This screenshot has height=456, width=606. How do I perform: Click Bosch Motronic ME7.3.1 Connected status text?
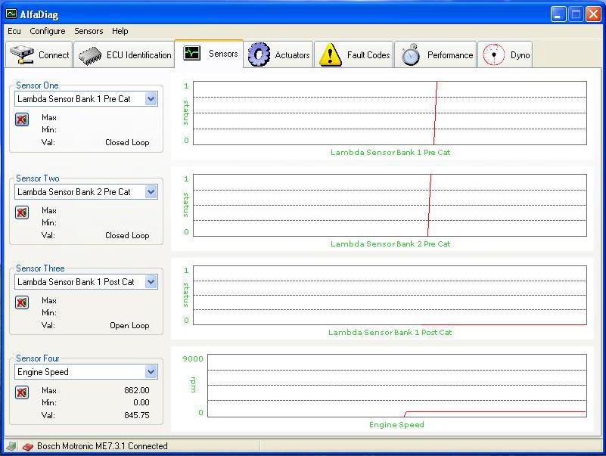pyautogui.click(x=102, y=446)
